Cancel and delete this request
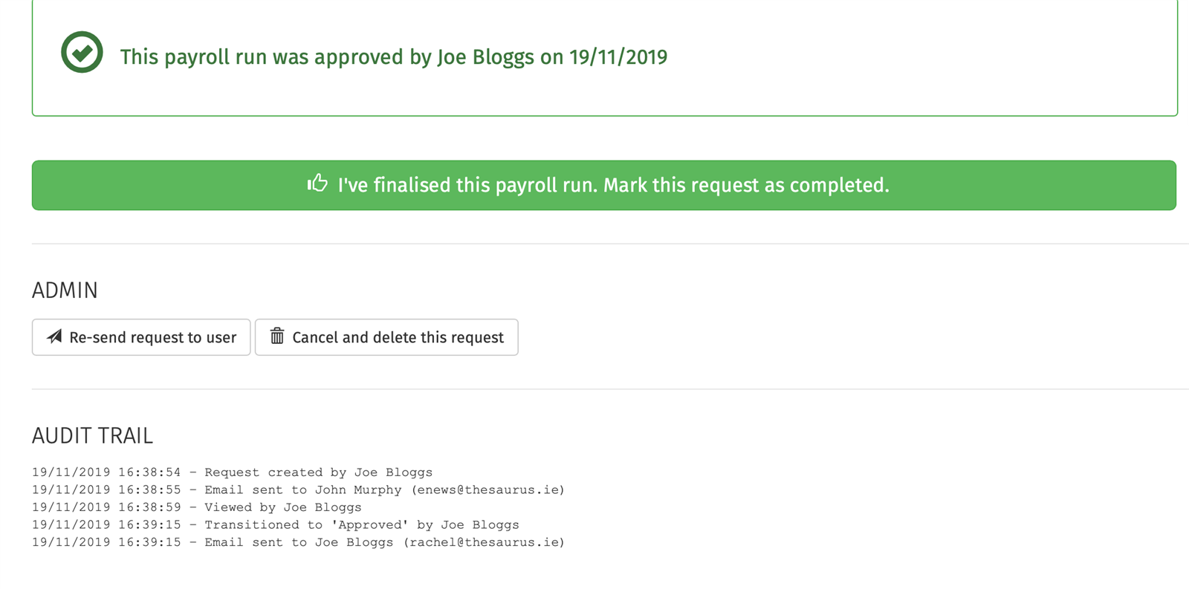 [386, 337]
